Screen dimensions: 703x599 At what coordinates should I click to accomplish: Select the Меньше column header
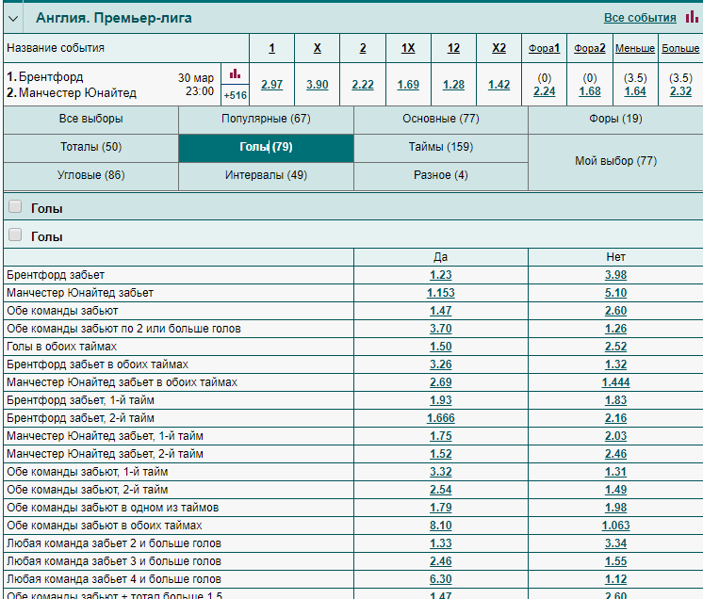(x=635, y=48)
